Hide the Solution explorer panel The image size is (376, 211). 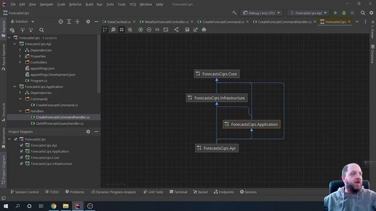click(96, 22)
